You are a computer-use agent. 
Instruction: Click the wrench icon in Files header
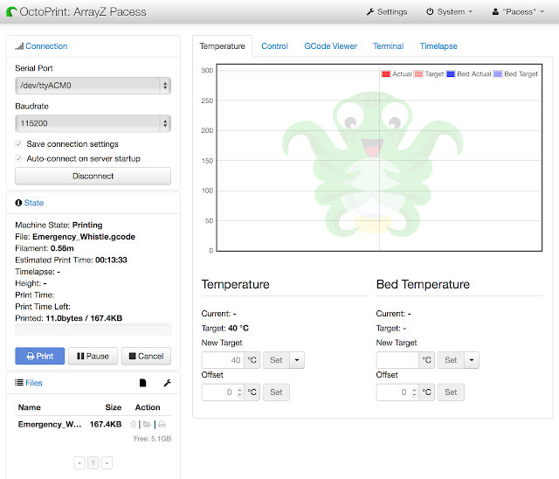167,383
